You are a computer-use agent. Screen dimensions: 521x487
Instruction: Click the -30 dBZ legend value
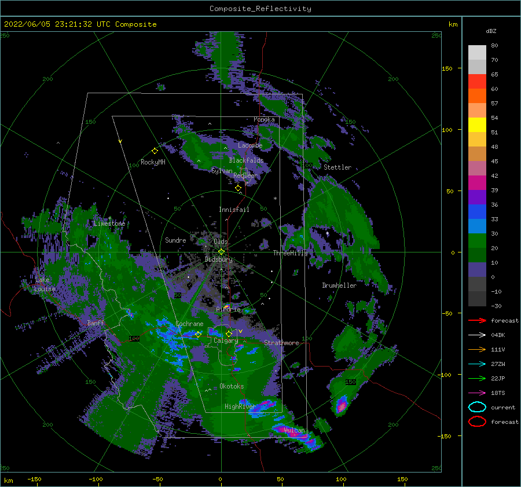[x=496, y=306]
